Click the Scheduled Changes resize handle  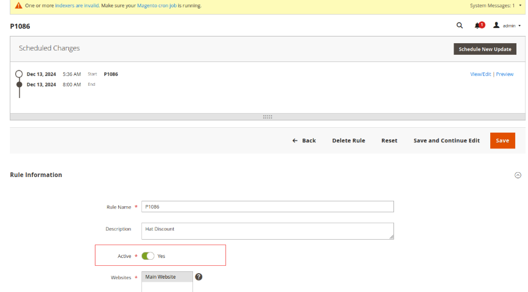click(267, 117)
